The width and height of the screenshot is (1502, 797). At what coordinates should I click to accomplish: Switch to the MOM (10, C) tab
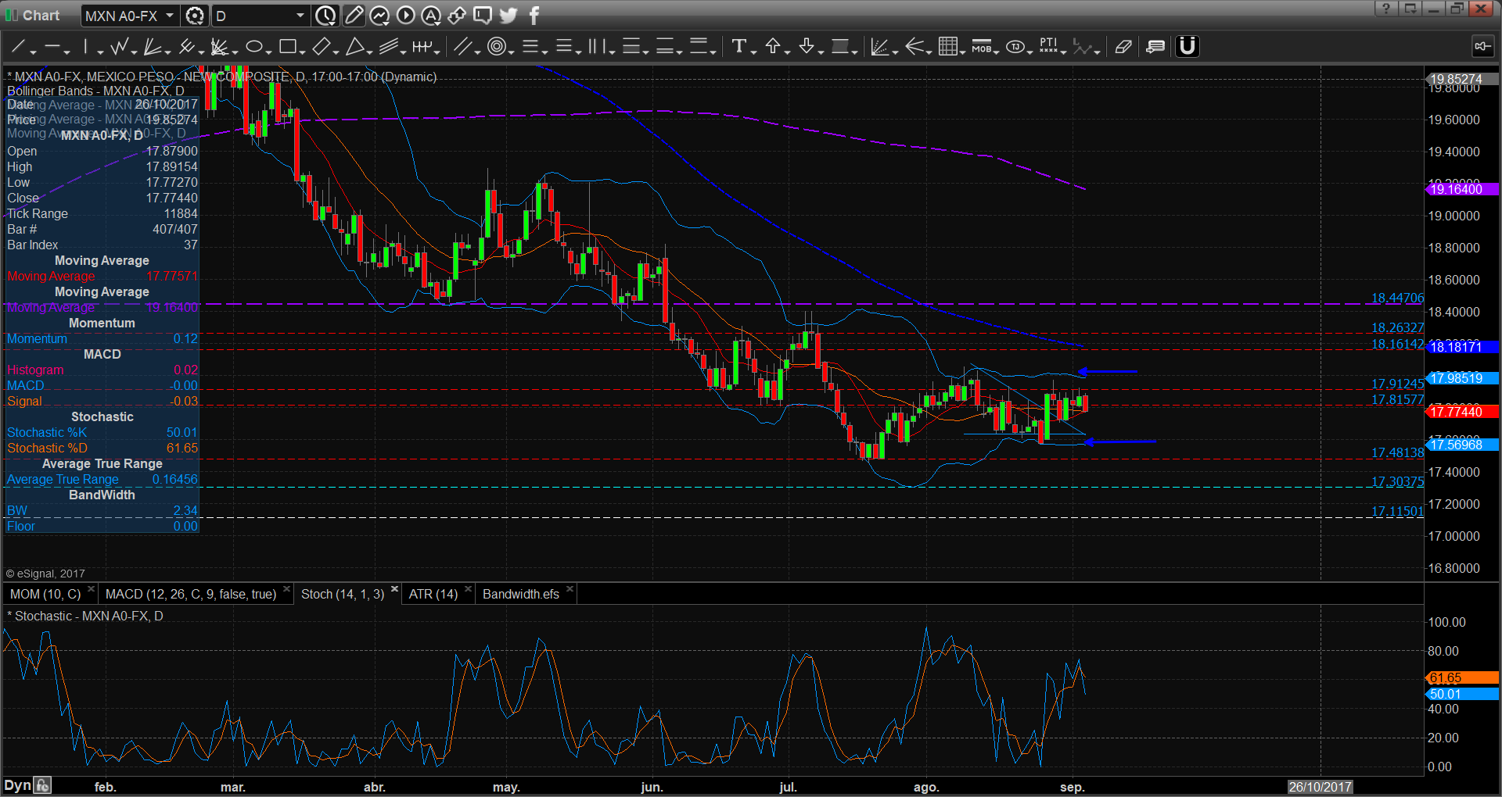tap(45, 594)
